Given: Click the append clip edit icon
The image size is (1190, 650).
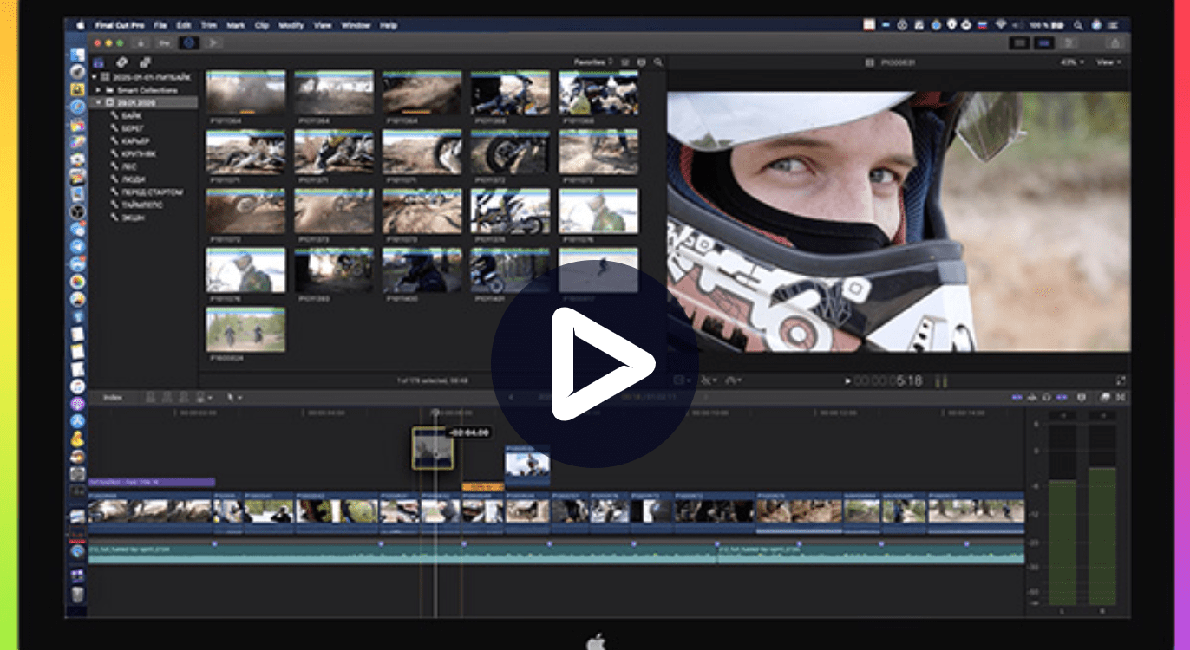Looking at the screenshot, I should pyautogui.click(x=183, y=398).
